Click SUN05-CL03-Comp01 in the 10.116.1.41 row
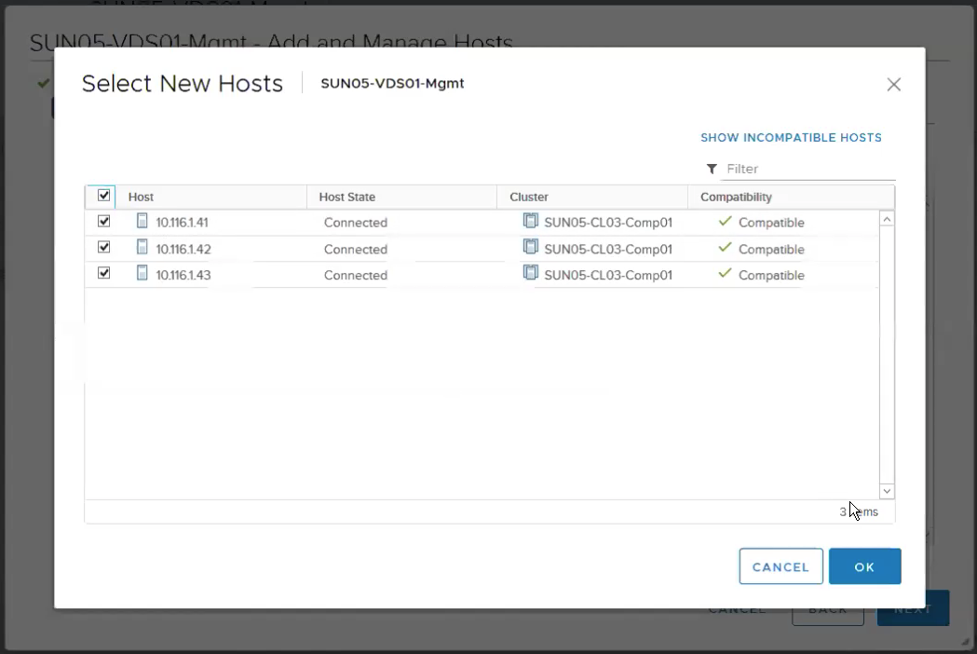 [x=608, y=223]
